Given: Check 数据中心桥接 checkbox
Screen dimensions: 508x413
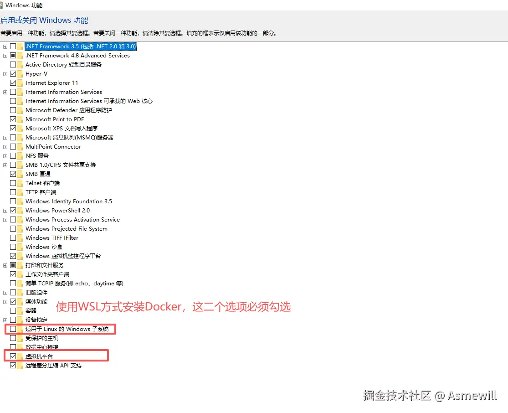Looking at the screenshot, I should coord(13,347).
